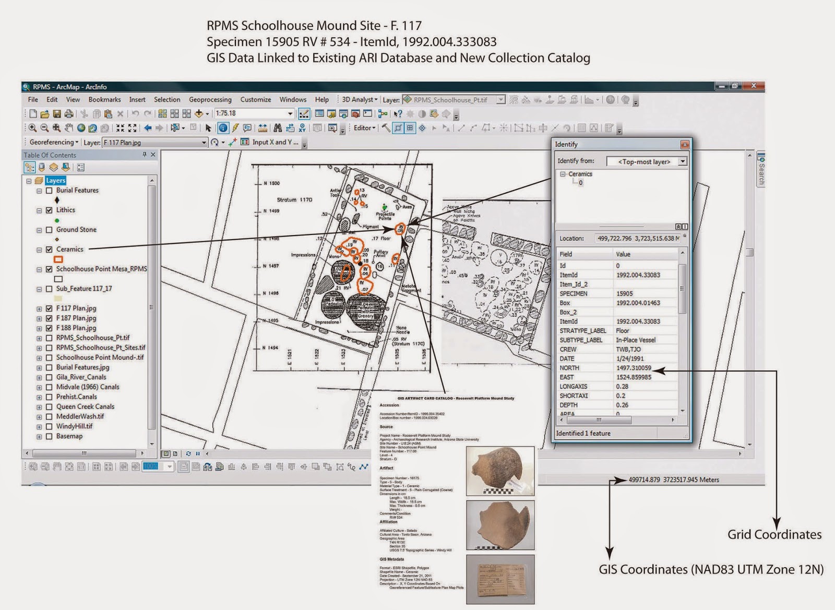Click the Add Control Points icon
Viewport: 835px width, 610px height.
(232, 142)
